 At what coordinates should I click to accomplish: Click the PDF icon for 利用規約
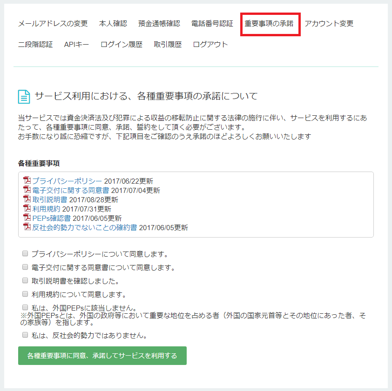pyautogui.click(x=27, y=208)
